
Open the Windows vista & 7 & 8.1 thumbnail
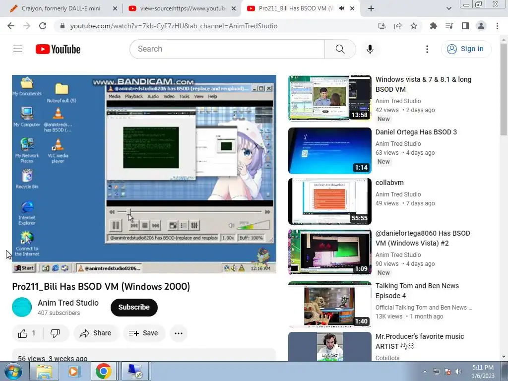pos(330,98)
